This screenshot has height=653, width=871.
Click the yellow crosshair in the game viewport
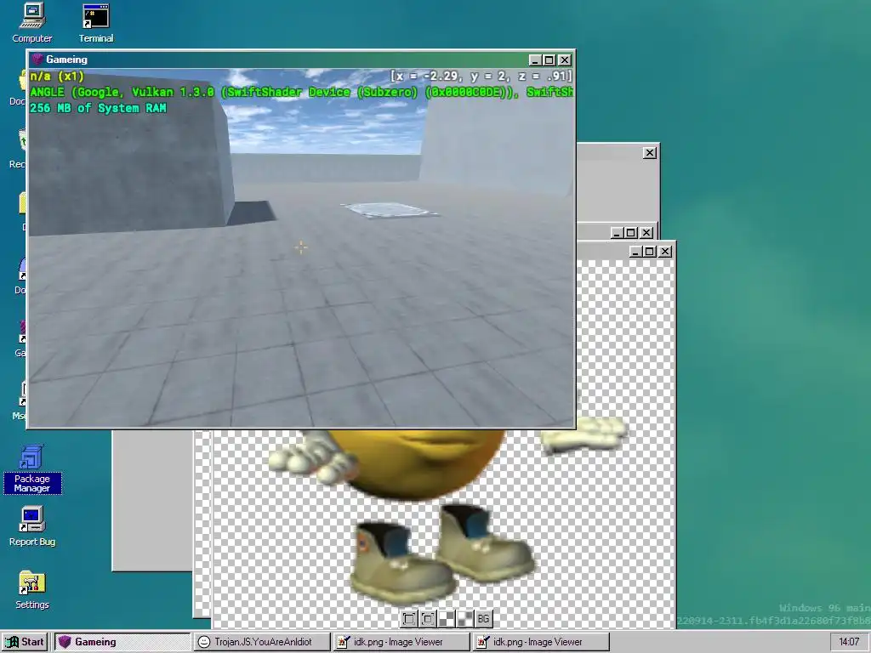300,247
